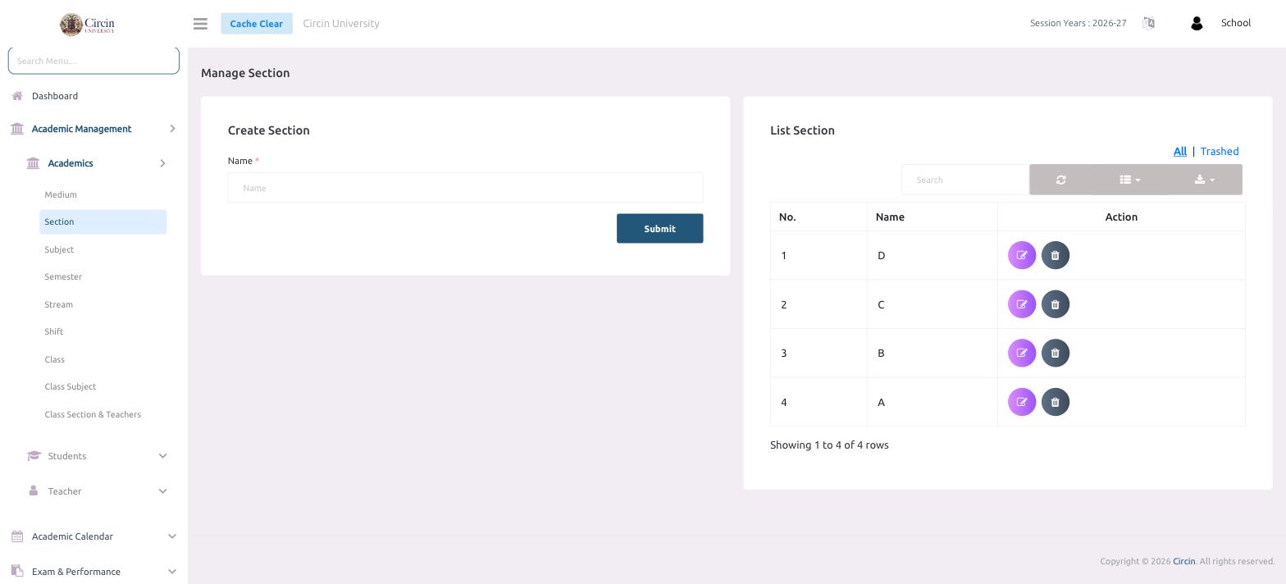Click the Circin University header text
The height and width of the screenshot is (584, 1286).
coord(341,23)
